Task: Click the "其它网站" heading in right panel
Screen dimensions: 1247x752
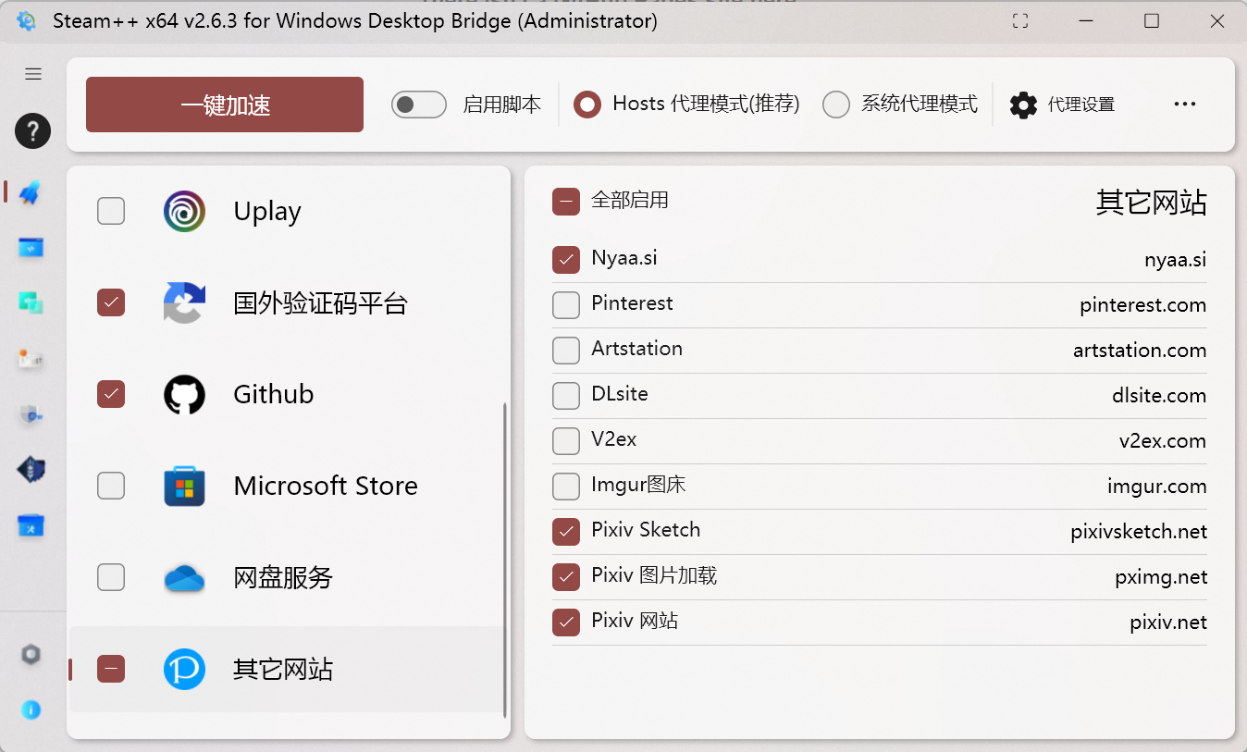Action: pos(1152,203)
